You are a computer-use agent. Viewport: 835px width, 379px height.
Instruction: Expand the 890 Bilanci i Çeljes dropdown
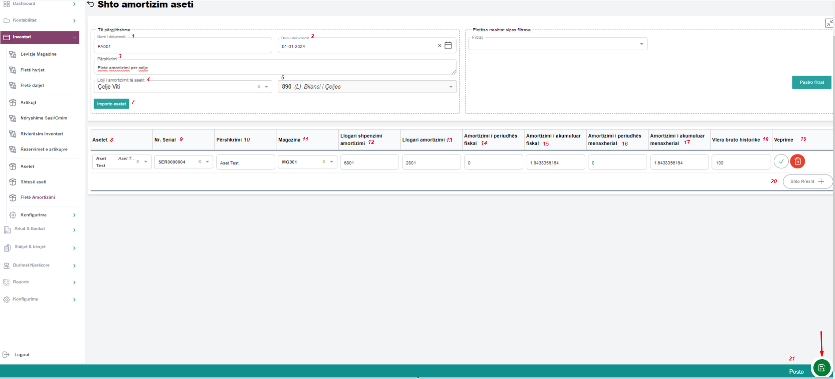coord(450,87)
